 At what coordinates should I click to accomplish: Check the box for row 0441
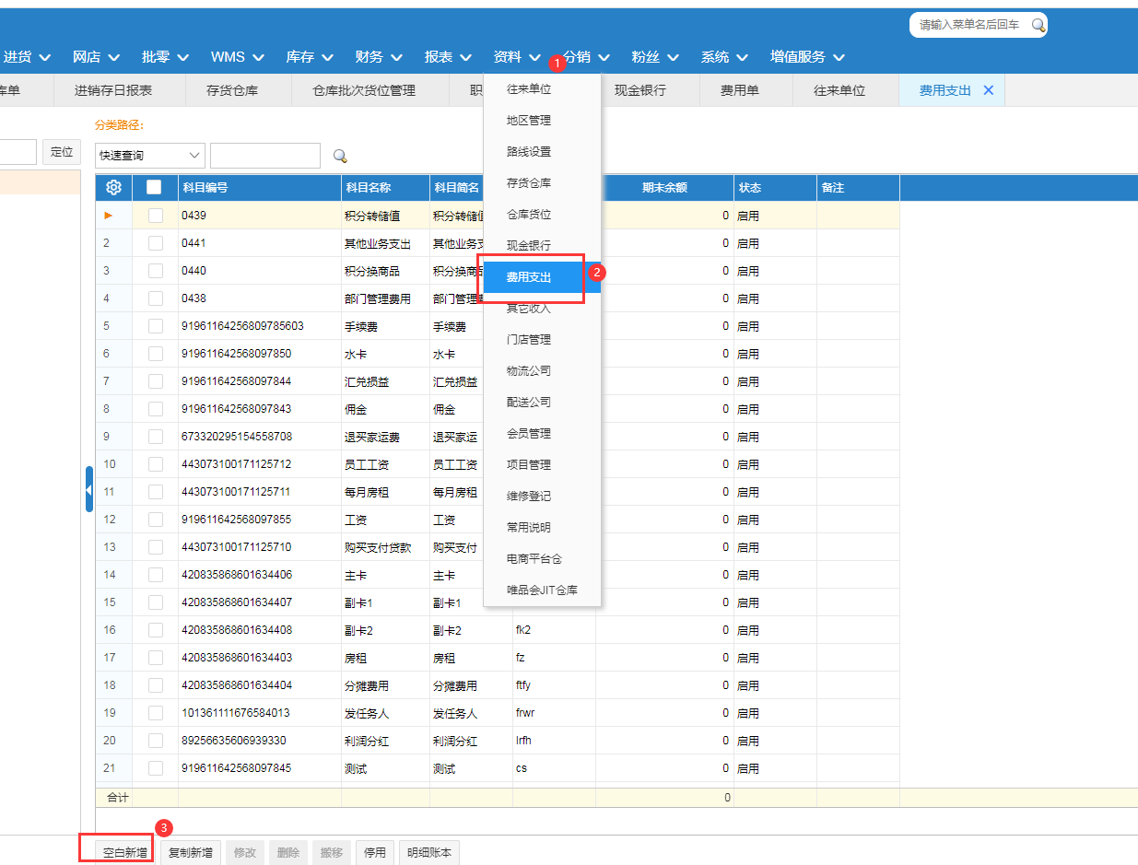pyautogui.click(x=156, y=243)
